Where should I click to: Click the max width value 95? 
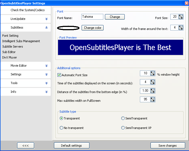[x=145, y=99]
